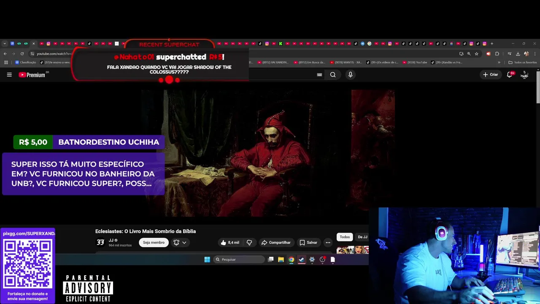Open Steam from the taskbar
540x304 pixels.
pos(302,260)
